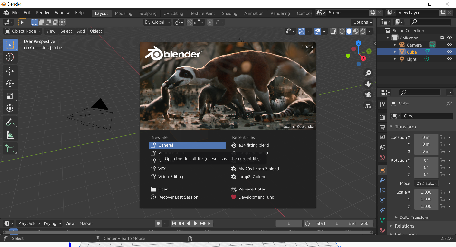456x247 pixels.
Task: Open the File menu
Action: tap(15, 13)
